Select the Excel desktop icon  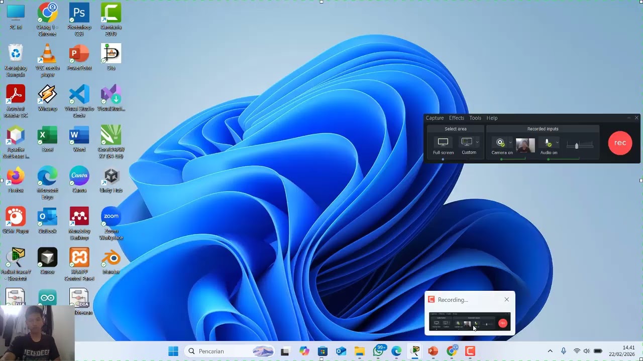tap(47, 139)
